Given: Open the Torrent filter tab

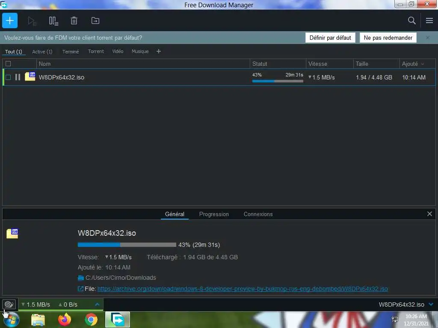Looking at the screenshot, I should (x=96, y=51).
